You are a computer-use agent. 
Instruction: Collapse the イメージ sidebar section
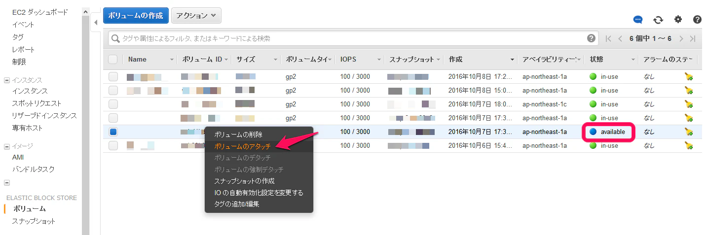click(7, 146)
